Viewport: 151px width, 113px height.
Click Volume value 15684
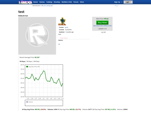[x=125, y=109]
